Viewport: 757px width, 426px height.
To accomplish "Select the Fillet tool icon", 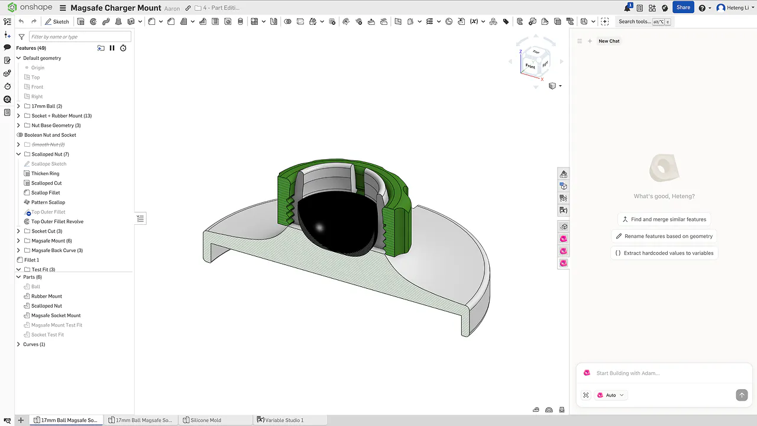I will click(151, 21).
